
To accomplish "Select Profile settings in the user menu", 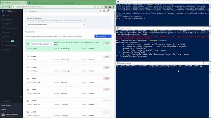I will (6, 105).
